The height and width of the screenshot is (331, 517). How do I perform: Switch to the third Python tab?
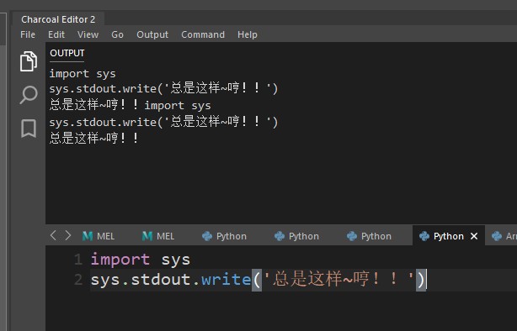click(370, 236)
